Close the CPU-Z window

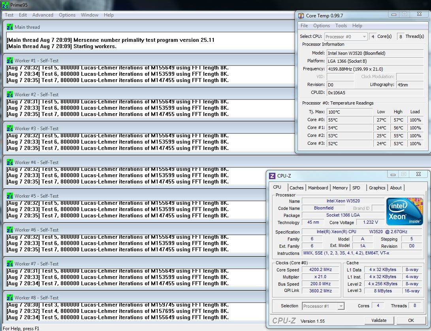[418, 174]
